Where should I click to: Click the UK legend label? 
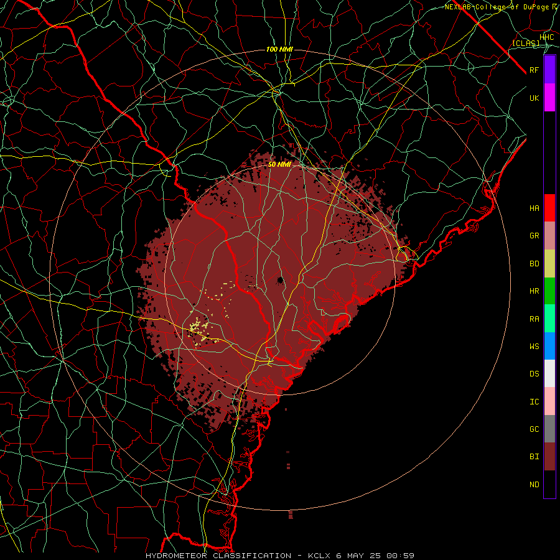click(534, 98)
